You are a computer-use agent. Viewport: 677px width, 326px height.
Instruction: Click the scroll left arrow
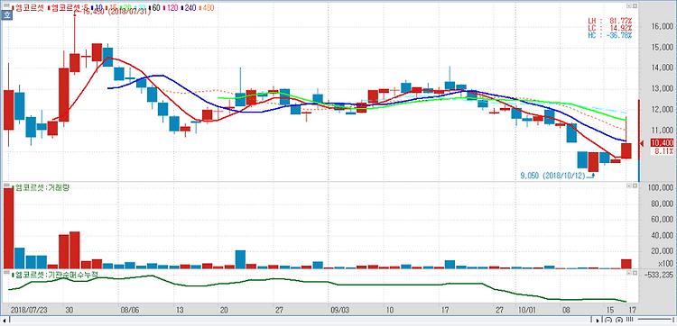4,320
